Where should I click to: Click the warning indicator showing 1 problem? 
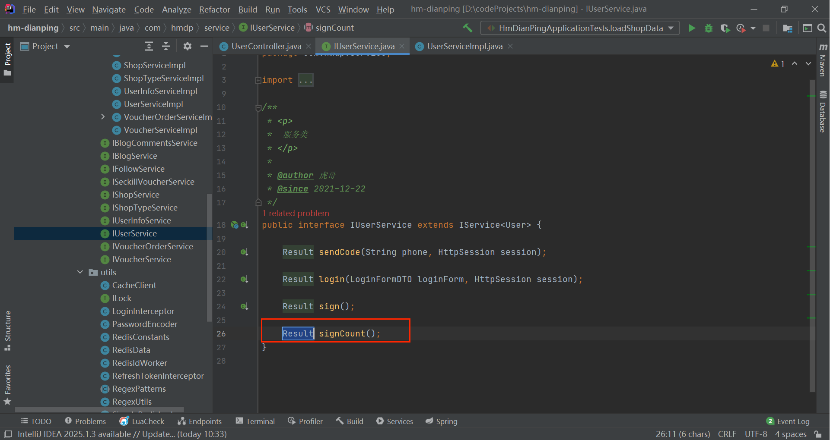[x=778, y=64]
